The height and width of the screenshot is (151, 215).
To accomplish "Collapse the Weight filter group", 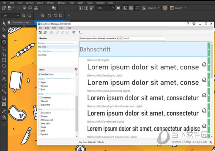I will pos(73,79).
